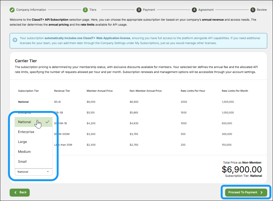Click the Agreement label in the progress stepper
The height and width of the screenshot is (201, 273).
pos(206,10)
